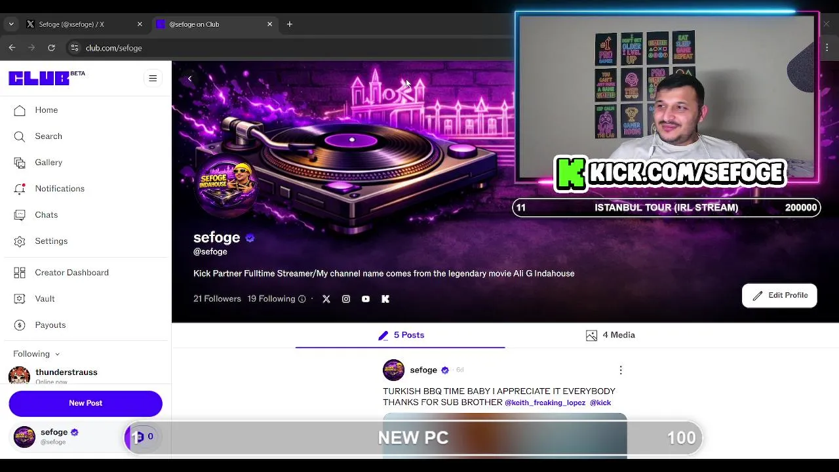The height and width of the screenshot is (472, 839).
Task: Close the @sefoge on Club tab
Action: coord(269,24)
